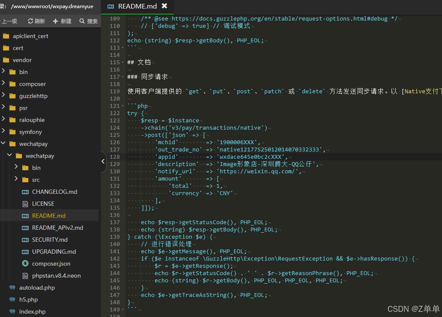Fold the heading at line 115
442x317 pixels.
pos(122,62)
